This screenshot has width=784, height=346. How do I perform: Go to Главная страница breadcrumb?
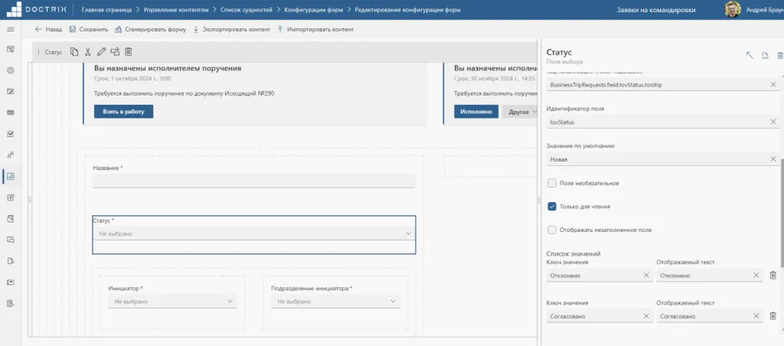click(x=106, y=9)
